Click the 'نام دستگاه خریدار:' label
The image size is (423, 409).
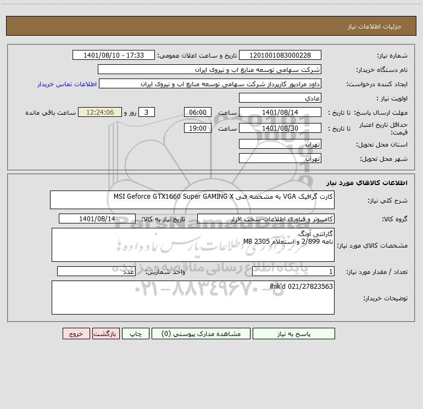coord(382,70)
